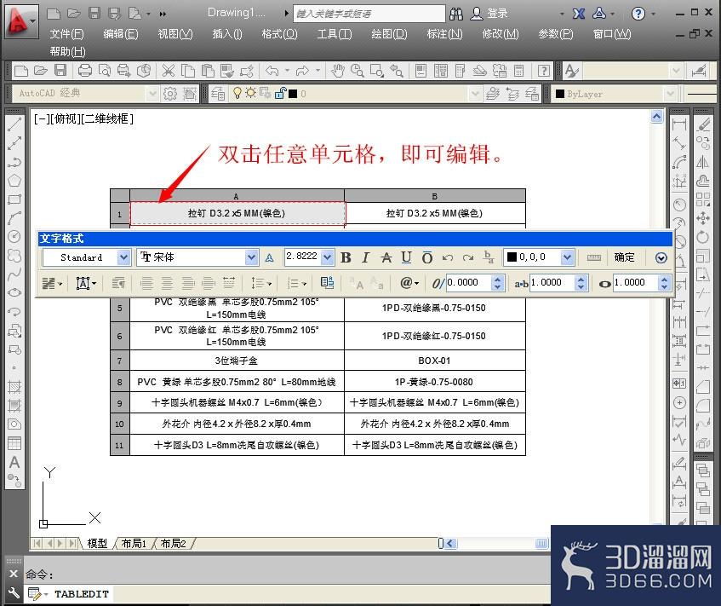Select the Line draw tool
721x606 pixels.
(x=14, y=124)
